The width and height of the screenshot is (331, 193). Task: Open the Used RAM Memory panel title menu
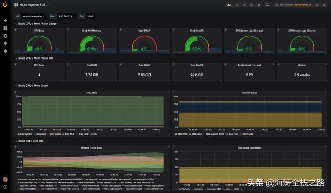[x=92, y=31]
